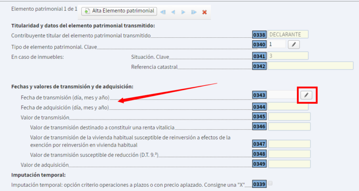Click Fecha de adquisición field 0344
The height and width of the screenshot is (191, 359).
[x=288, y=106]
